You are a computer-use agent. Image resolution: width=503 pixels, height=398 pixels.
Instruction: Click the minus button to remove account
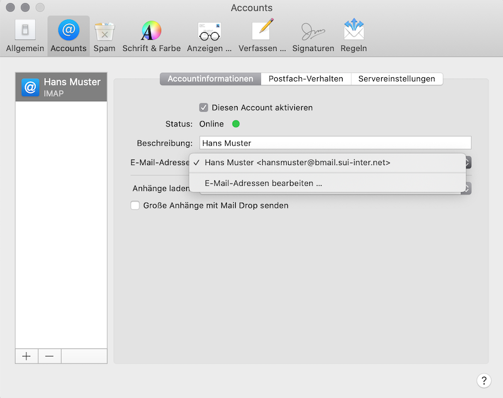coord(49,356)
